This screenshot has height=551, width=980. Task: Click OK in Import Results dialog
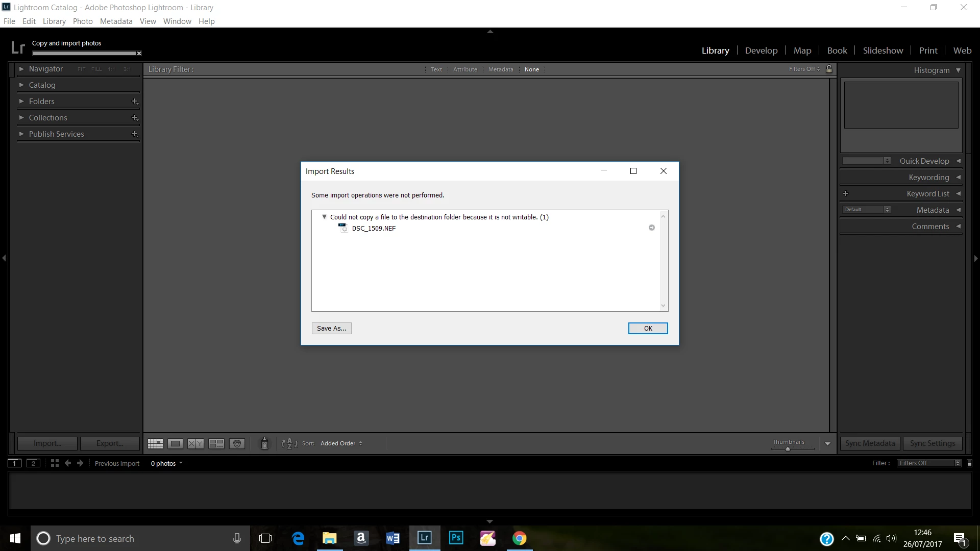(648, 328)
